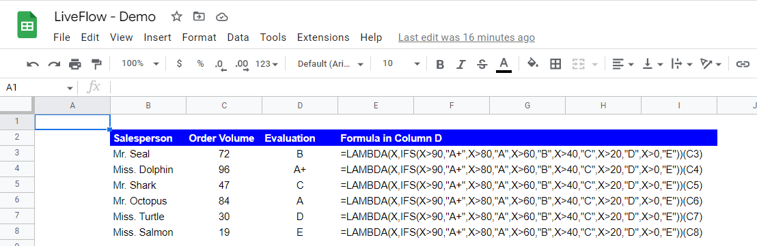Image resolution: width=757 pixels, height=246 pixels.
Task: Select the order volume 84 cell
Action: [224, 201]
